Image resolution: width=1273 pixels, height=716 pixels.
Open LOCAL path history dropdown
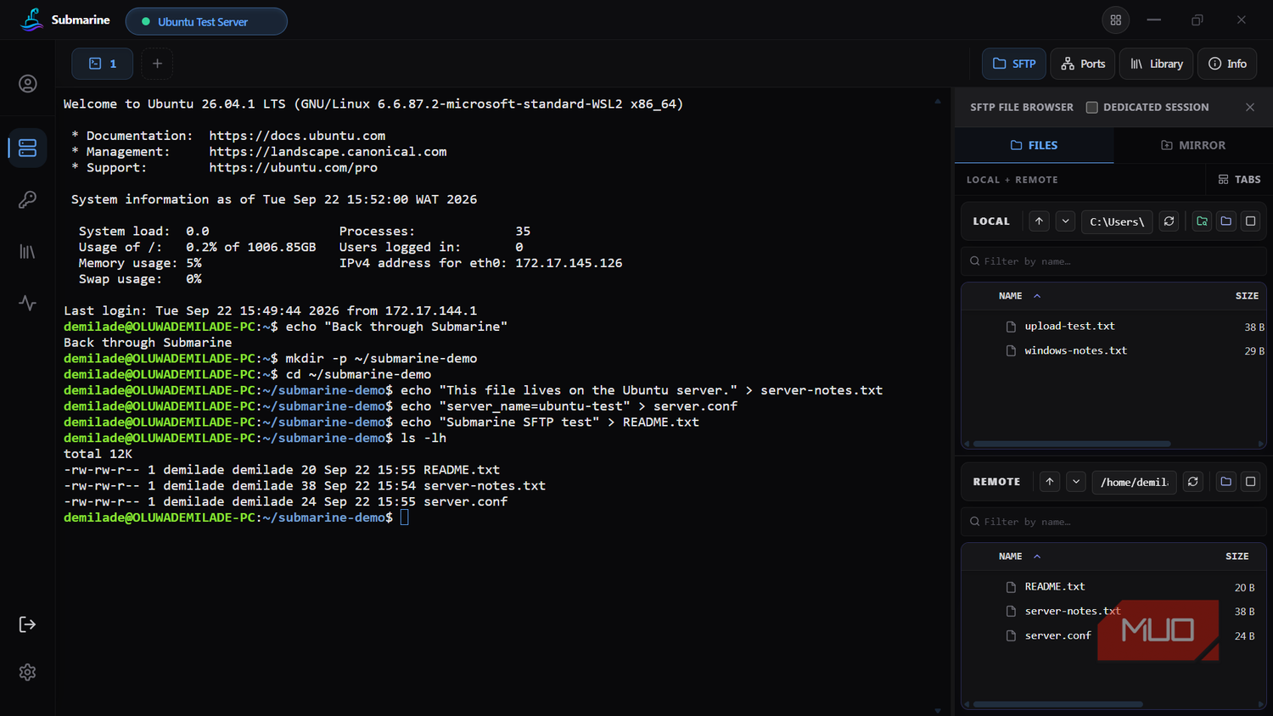point(1065,221)
